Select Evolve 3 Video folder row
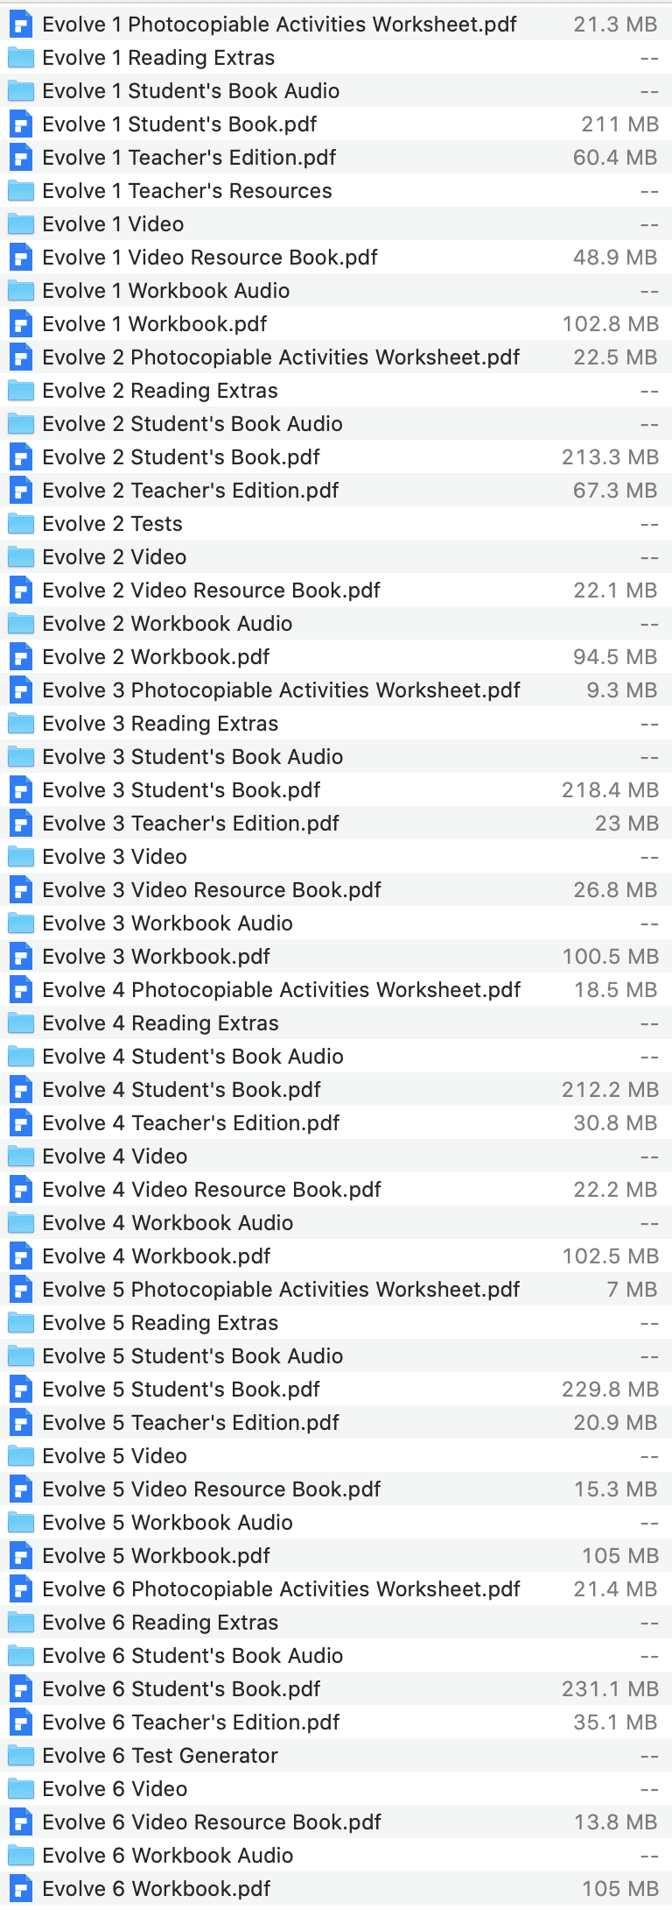The image size is (672, 1910). [115, 857]
